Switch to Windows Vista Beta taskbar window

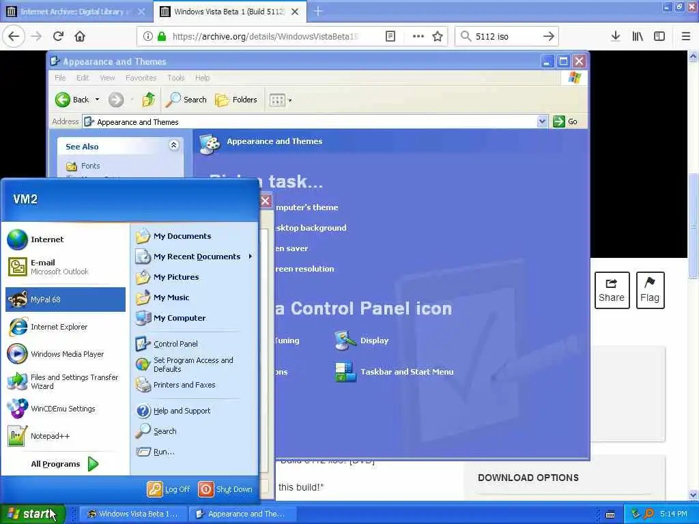coord(134,514)
